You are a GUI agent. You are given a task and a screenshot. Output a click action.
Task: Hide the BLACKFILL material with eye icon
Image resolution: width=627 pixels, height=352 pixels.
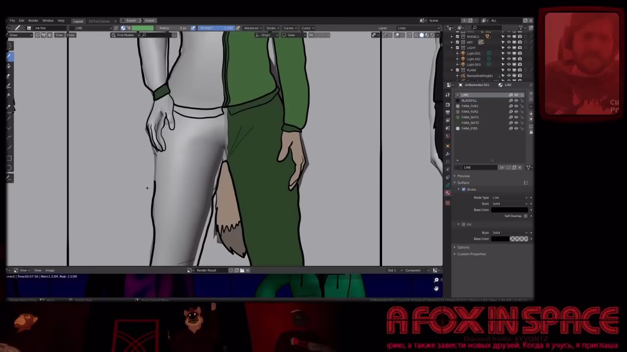pos(516,100)
